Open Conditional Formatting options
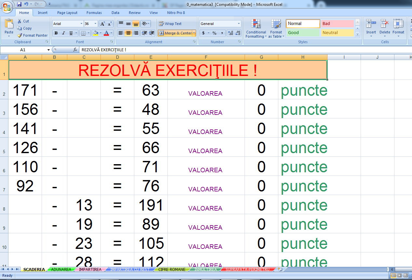412x280 pixels. 256,29
